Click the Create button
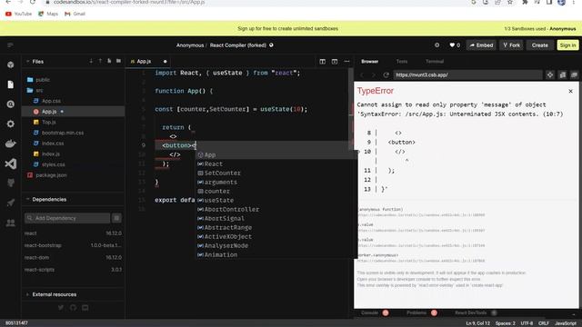This screenshot has height=327, width=582. point(539,45)
